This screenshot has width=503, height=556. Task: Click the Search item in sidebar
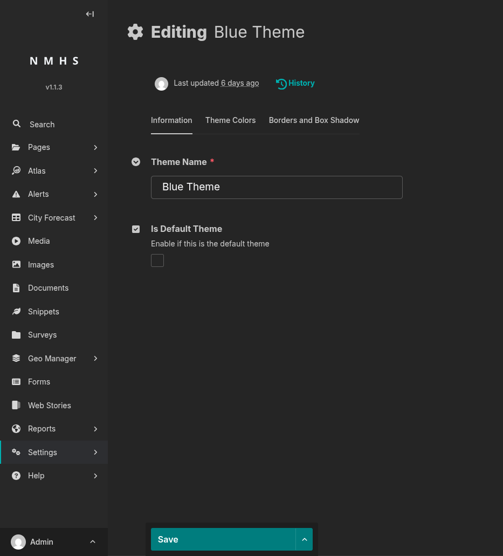point(54,124)
